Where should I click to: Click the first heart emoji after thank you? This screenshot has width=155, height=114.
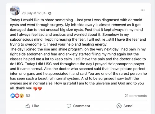(x=35, y=88)
